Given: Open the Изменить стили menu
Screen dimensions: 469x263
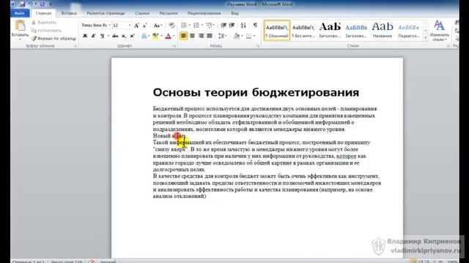Looking at the screenshot, I should coord(439,31).
